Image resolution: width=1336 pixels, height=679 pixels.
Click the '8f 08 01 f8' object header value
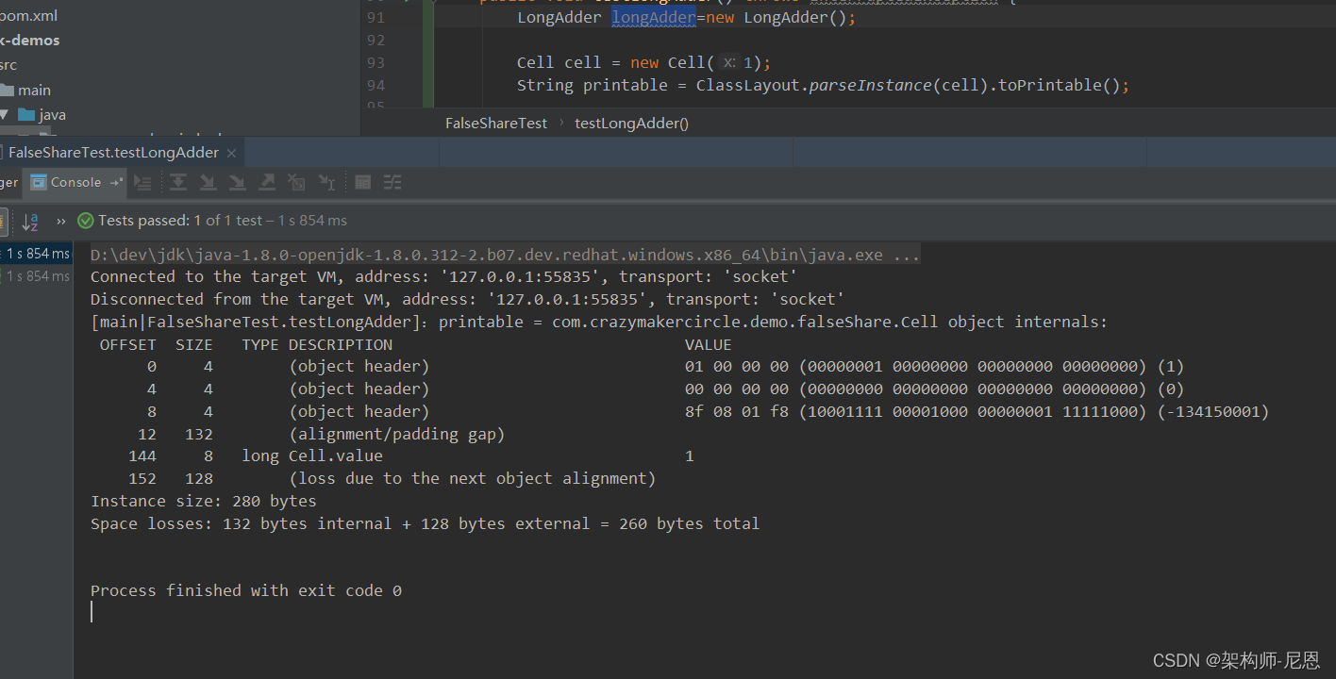click(737, 411)
